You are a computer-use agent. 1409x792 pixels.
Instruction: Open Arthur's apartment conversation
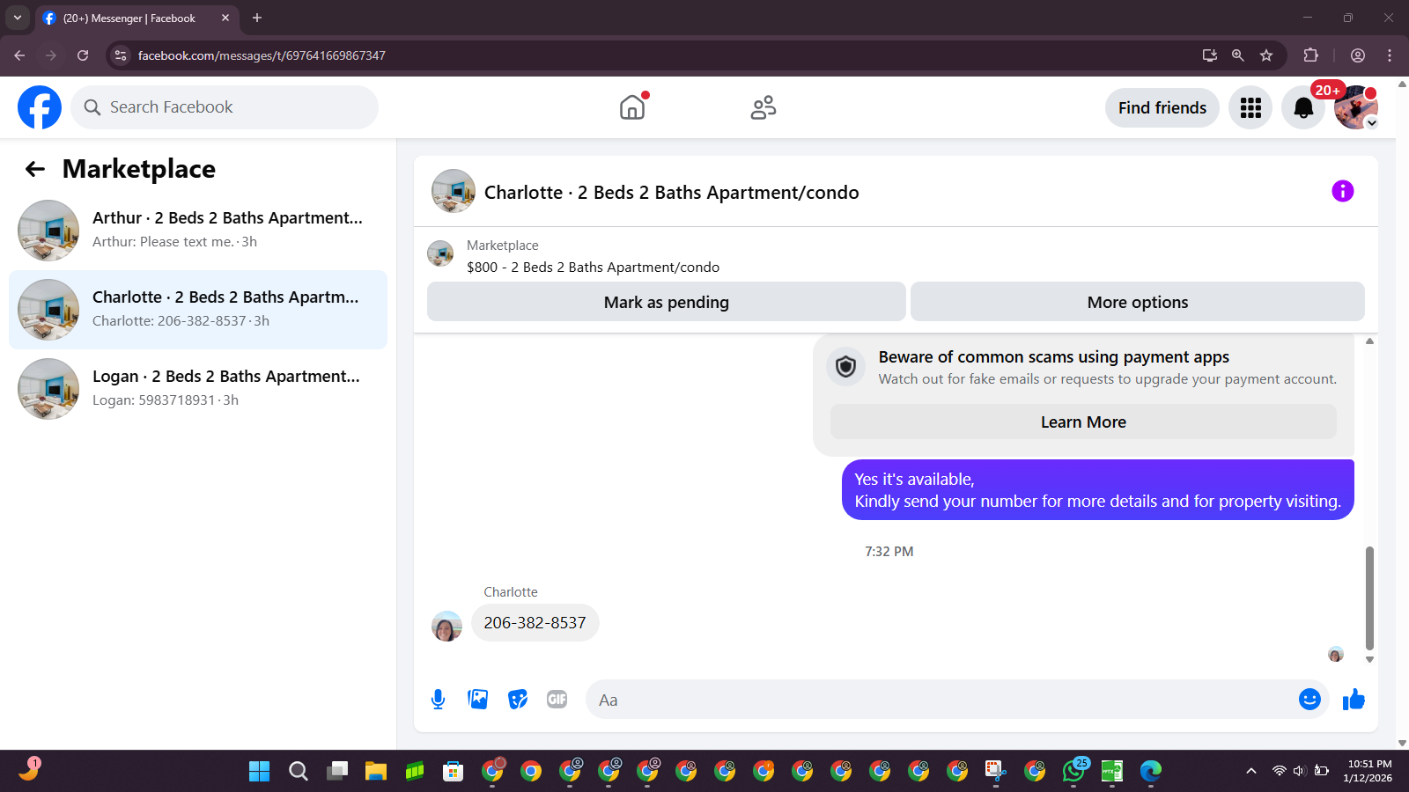click(x=198, y=231)
